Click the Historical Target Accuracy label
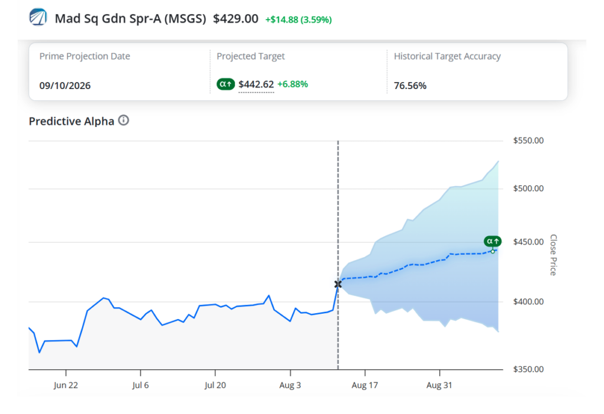This screenshot has height=414, width=604. (447, 56)
